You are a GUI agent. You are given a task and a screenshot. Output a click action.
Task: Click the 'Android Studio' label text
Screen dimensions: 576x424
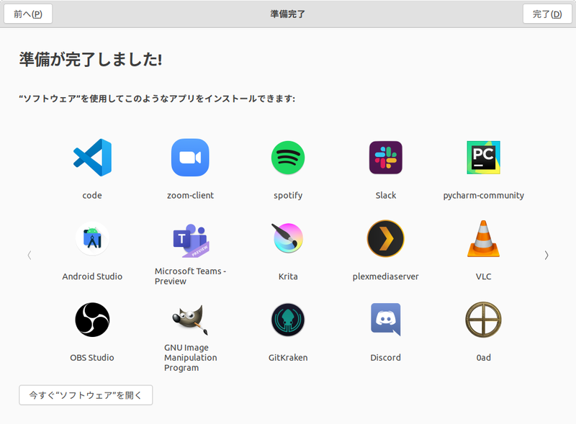[92, 276]
